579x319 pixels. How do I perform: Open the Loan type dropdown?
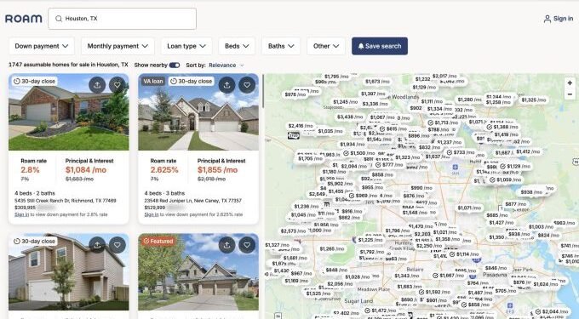(186, 46)
